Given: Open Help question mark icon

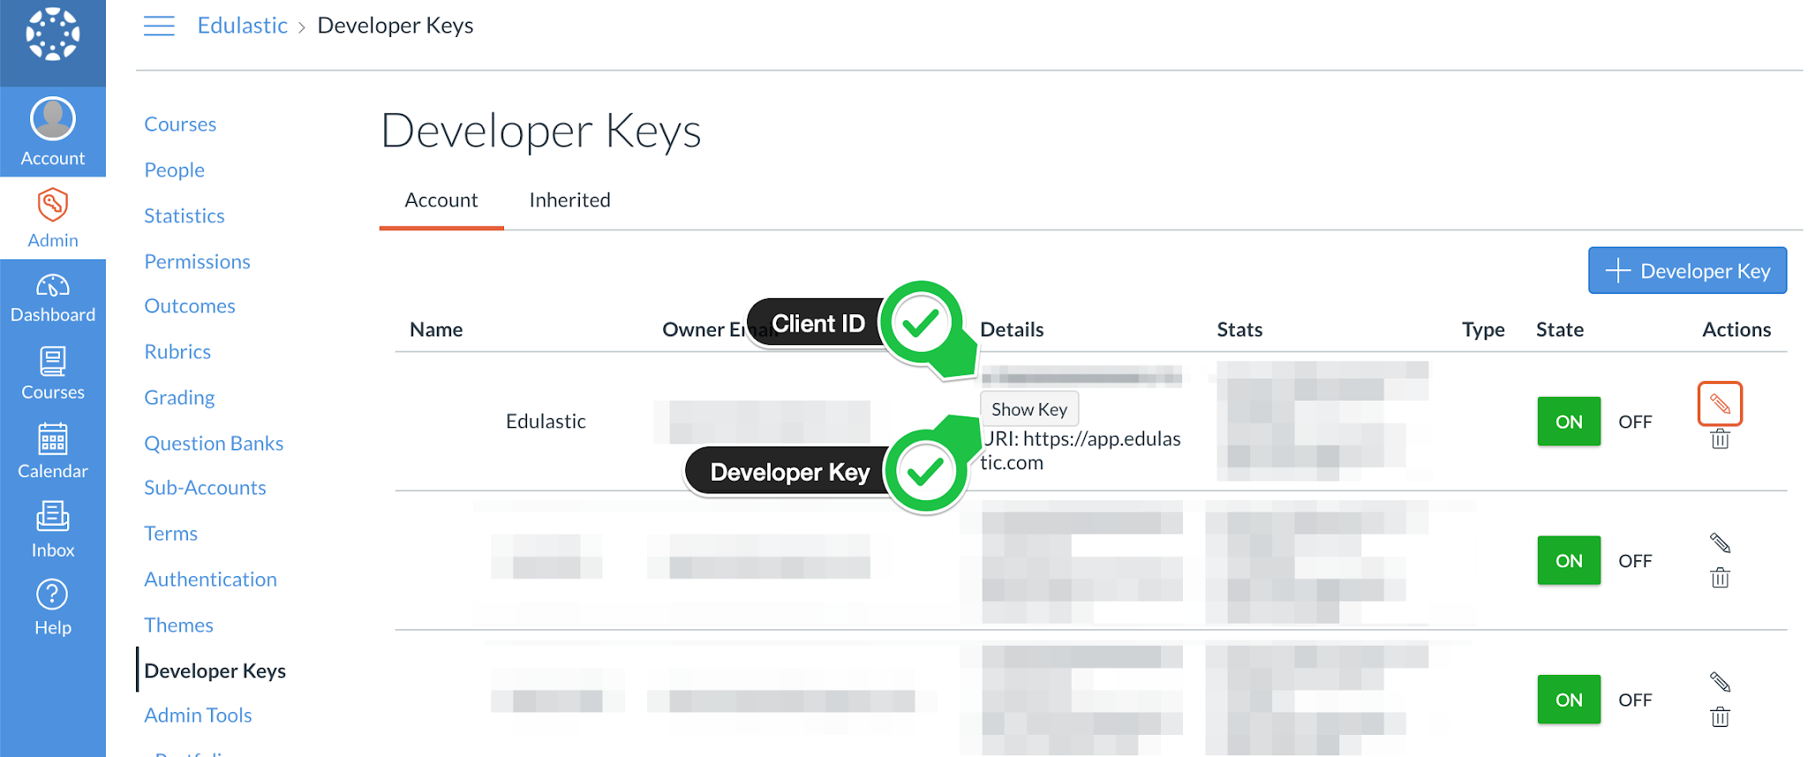Looking at the screenshot, I should [53, 608].
